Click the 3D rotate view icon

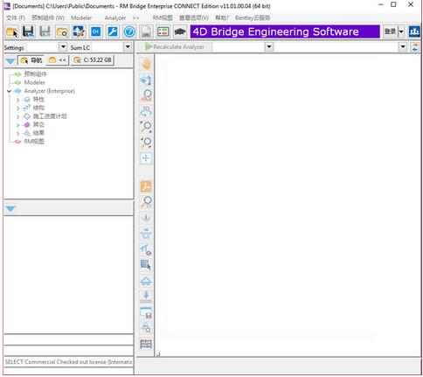pyautogui.click(x=146, y=111)
